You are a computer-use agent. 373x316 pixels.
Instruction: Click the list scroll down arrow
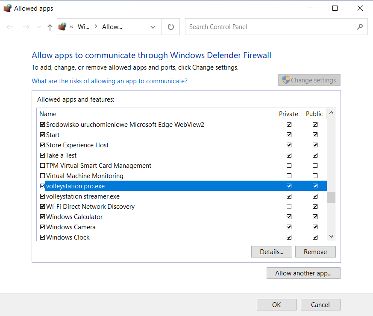tap(331, 236)
